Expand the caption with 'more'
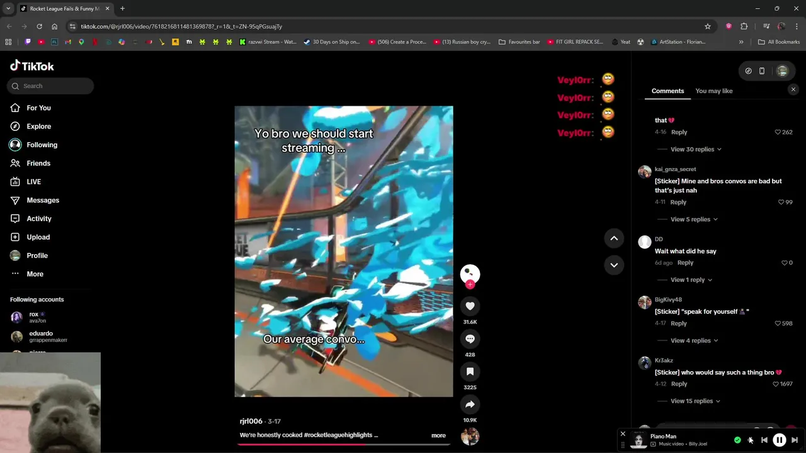 coord(438,435)
